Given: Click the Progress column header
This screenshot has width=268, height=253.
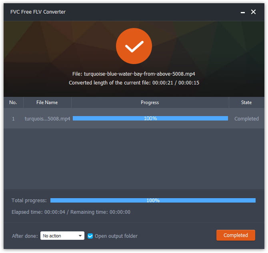Looking at the screenshot, I should click(x=150, y=102).
